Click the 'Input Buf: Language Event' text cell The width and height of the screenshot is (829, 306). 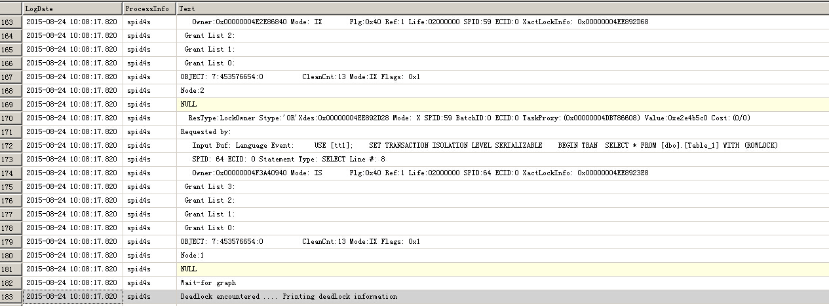[x=503, y=145]
